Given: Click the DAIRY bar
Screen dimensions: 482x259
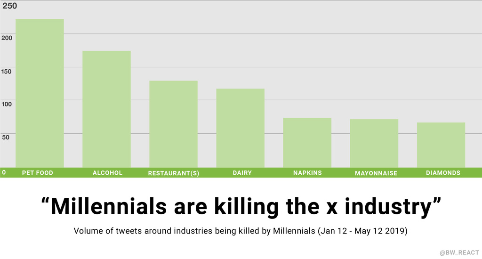Looking at the screenshot, I should coord(240,128).
